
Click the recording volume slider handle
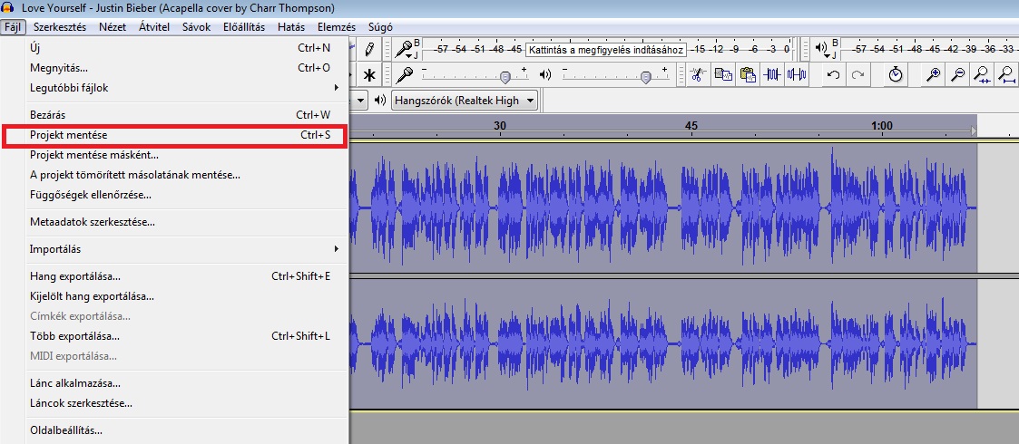click(505, 77)
